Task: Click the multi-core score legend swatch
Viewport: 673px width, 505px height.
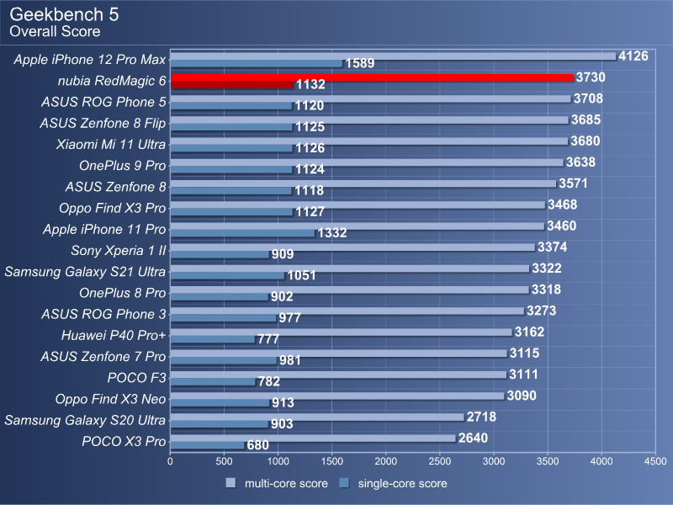Action: coord(231,483)
